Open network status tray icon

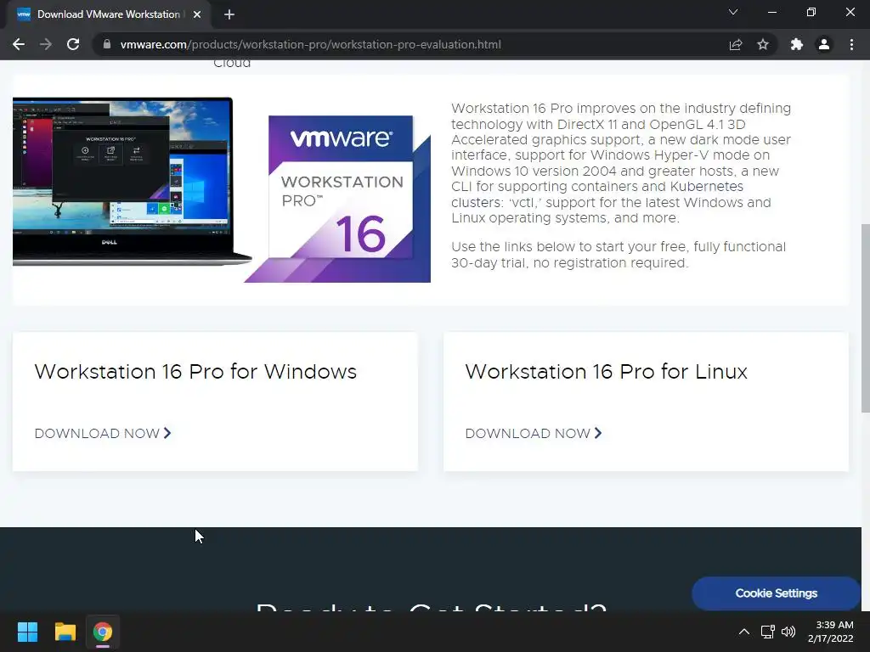pos(767,632)
